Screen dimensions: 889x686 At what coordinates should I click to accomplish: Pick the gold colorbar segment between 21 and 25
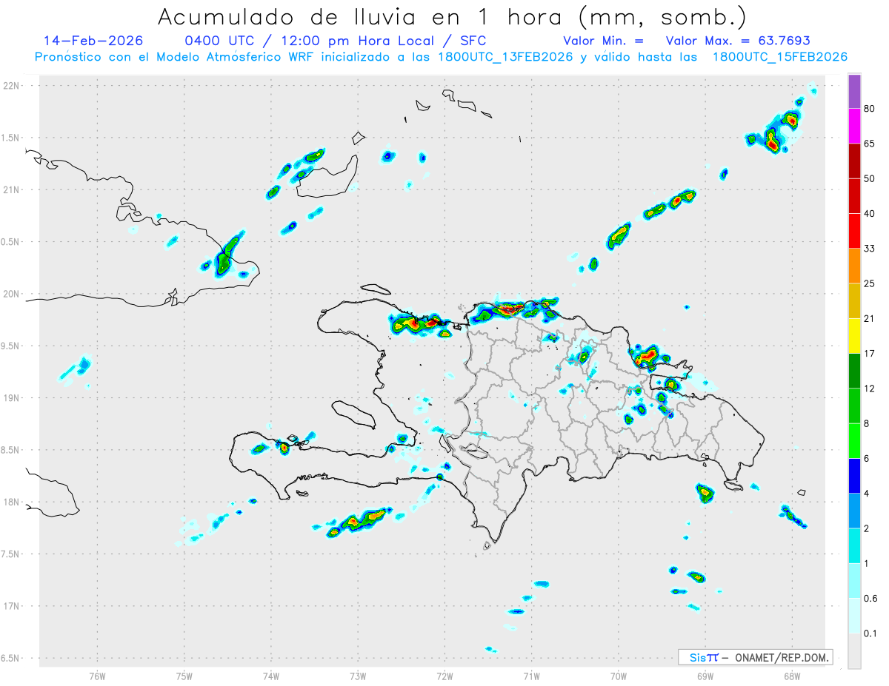click(x=854, y=301)
